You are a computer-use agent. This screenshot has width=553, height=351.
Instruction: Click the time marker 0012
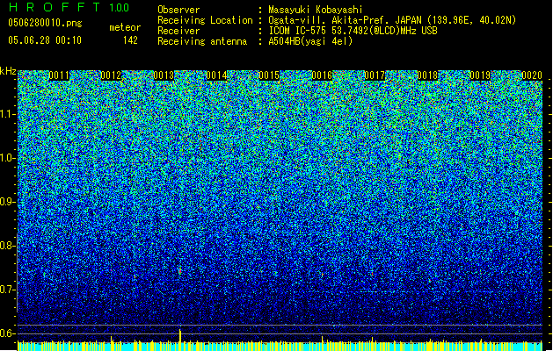[111, 75]
